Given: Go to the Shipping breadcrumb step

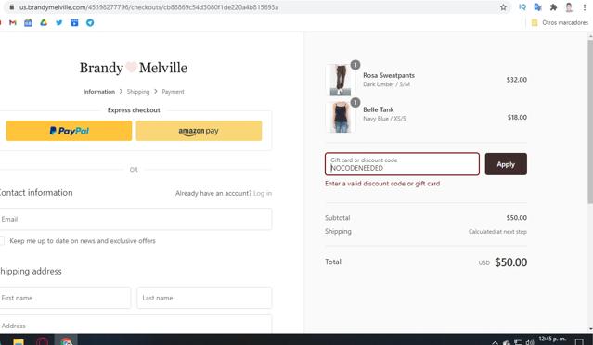Looking at the screenshot, I should (x=138, y=92).
